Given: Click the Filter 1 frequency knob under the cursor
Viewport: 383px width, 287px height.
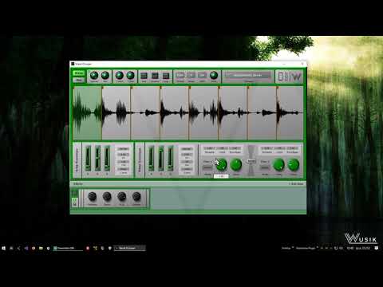Looking at the screenshot, I should [x=221, y=165].
